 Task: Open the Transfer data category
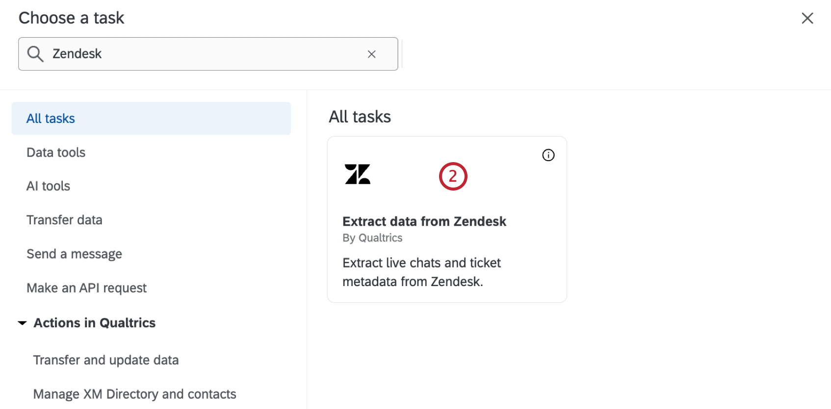pos(64,219)
